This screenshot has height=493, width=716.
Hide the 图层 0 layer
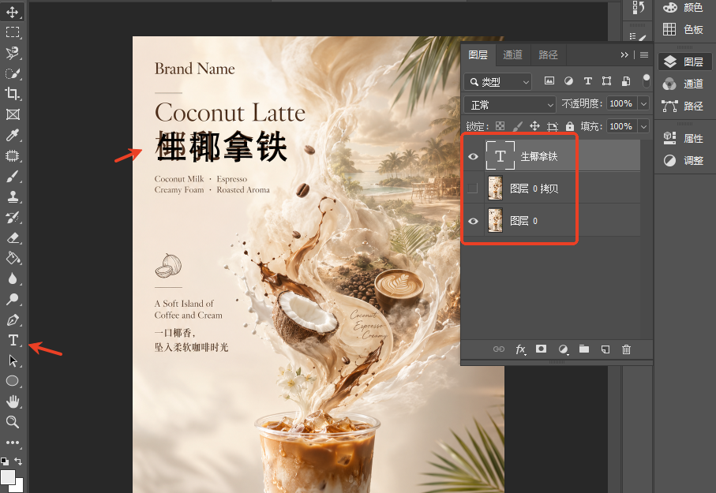point(473,221)
